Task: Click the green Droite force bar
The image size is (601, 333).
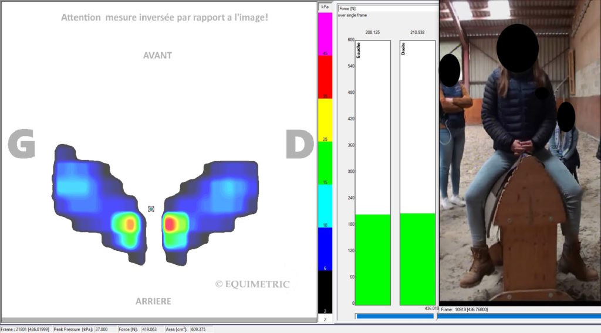Action: tap(417, 259)
